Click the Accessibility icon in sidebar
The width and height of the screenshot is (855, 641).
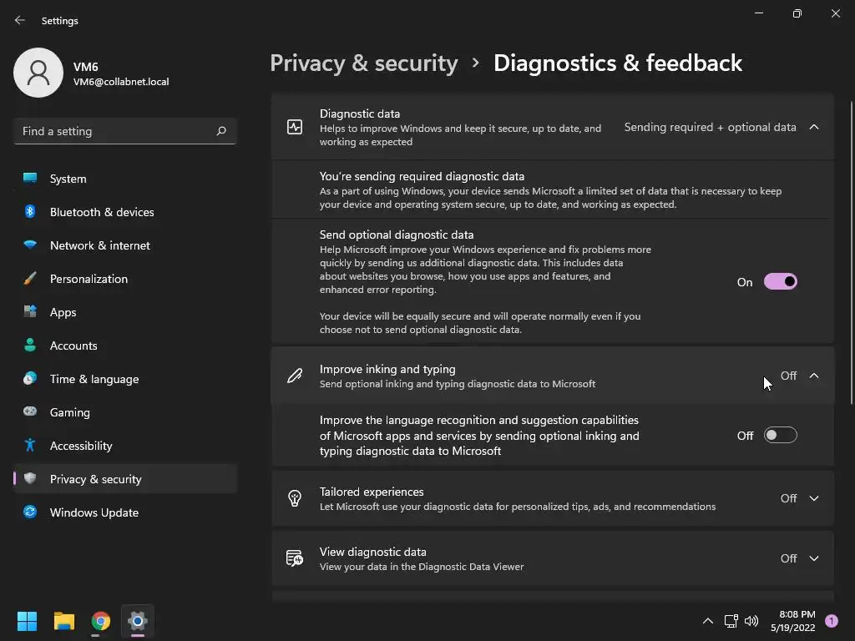30,446
